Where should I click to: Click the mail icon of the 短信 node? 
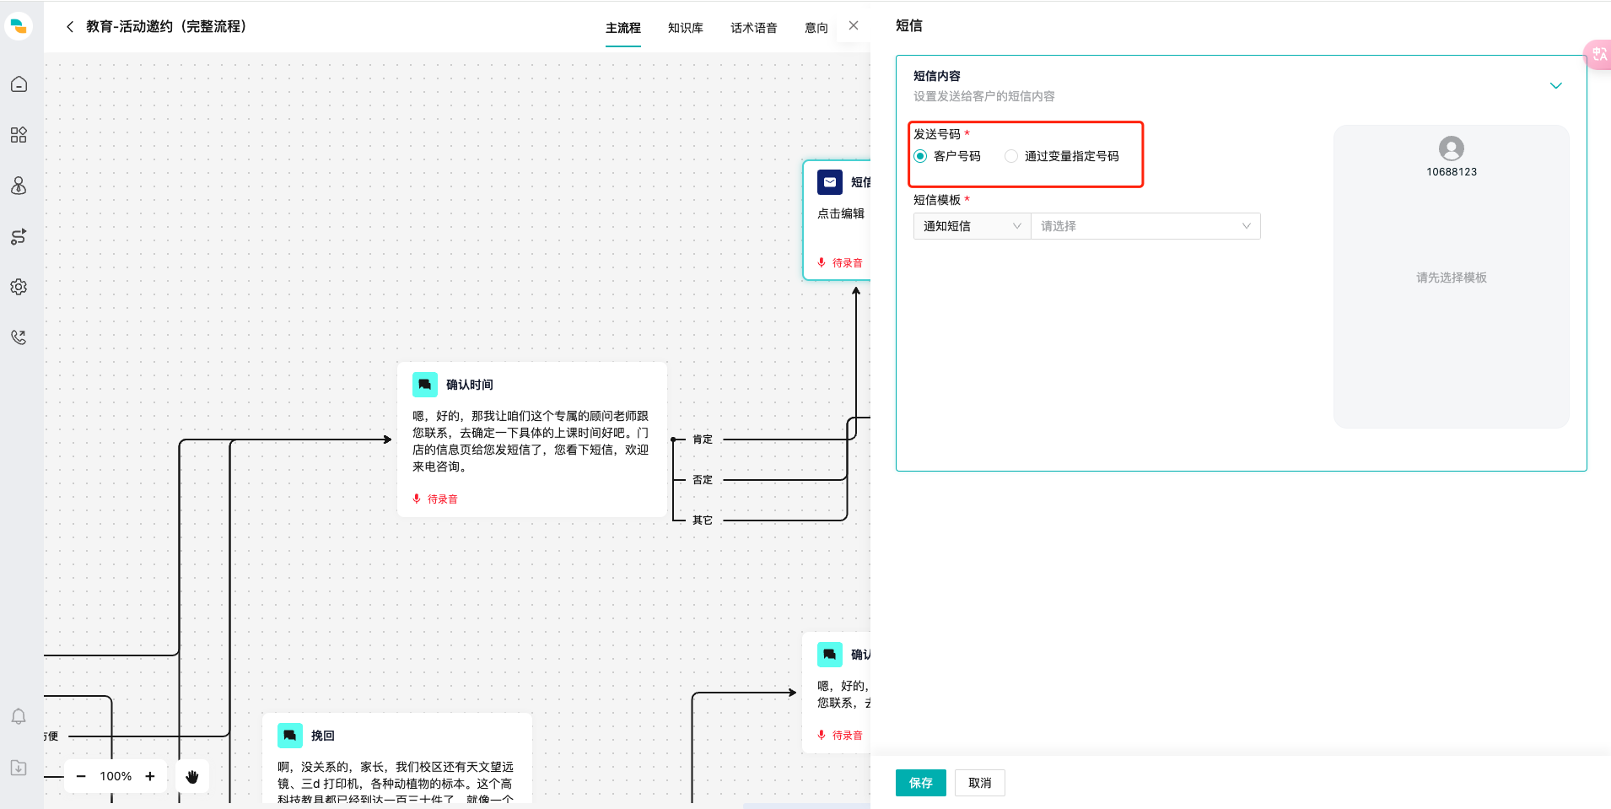[830, 182]
